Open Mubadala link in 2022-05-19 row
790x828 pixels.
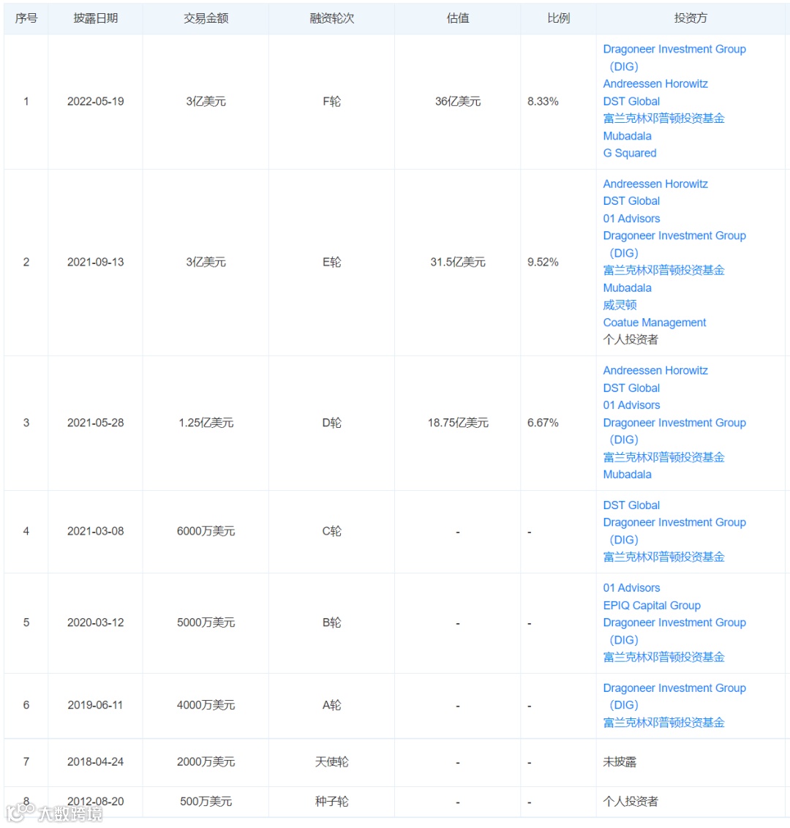pos(628,136)
